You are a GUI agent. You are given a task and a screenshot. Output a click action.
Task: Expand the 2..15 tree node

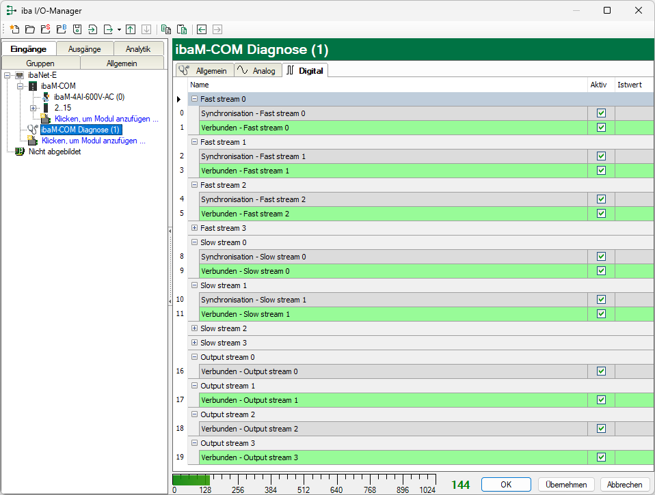click(x=33, y=108)
